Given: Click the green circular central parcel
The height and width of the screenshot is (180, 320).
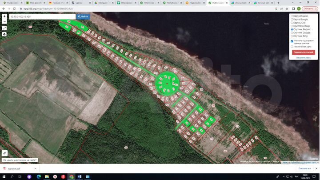Looking at the screenshot, I should [x=167, y=83].
